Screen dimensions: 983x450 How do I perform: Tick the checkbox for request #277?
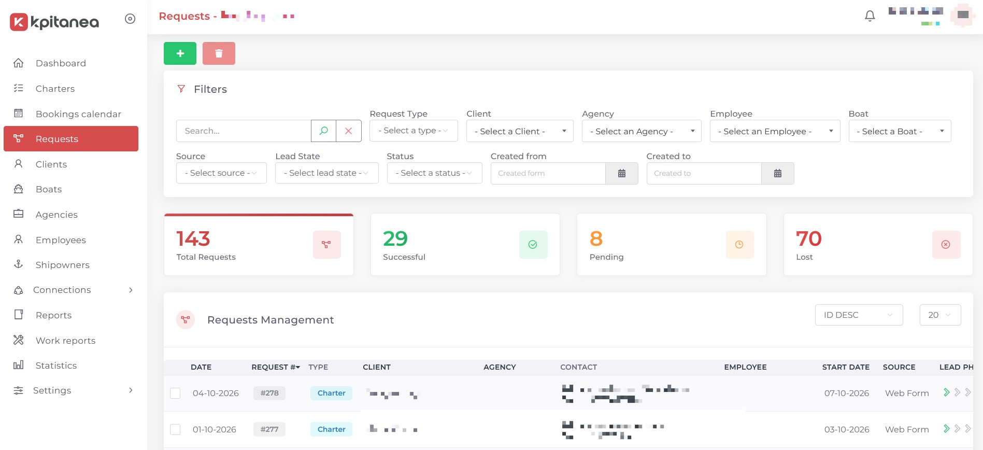(x=175, y=430)
